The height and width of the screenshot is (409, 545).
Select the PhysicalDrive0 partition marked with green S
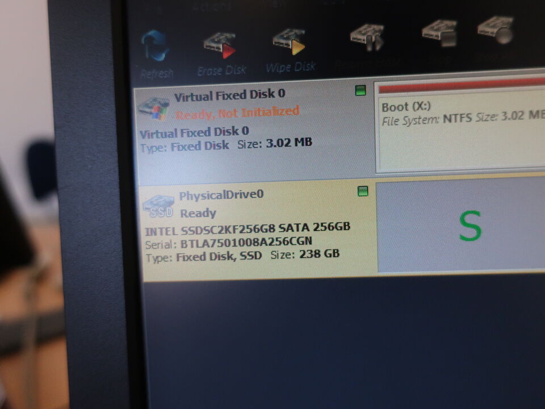click(x=460, y=226)
